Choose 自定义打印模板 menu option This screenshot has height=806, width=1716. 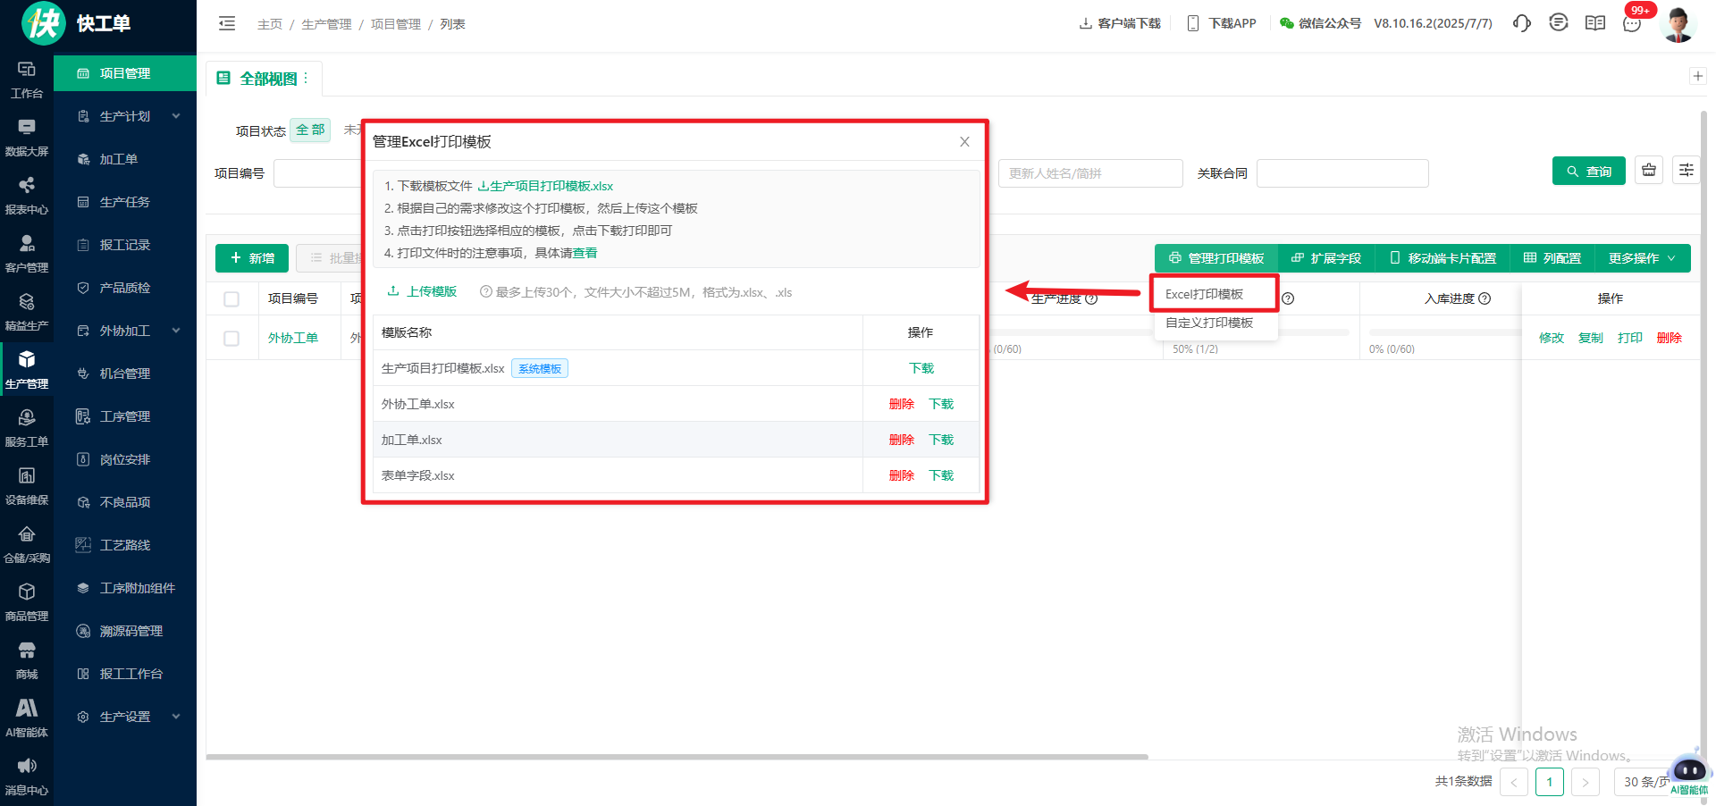click(x=1208, y=323)
